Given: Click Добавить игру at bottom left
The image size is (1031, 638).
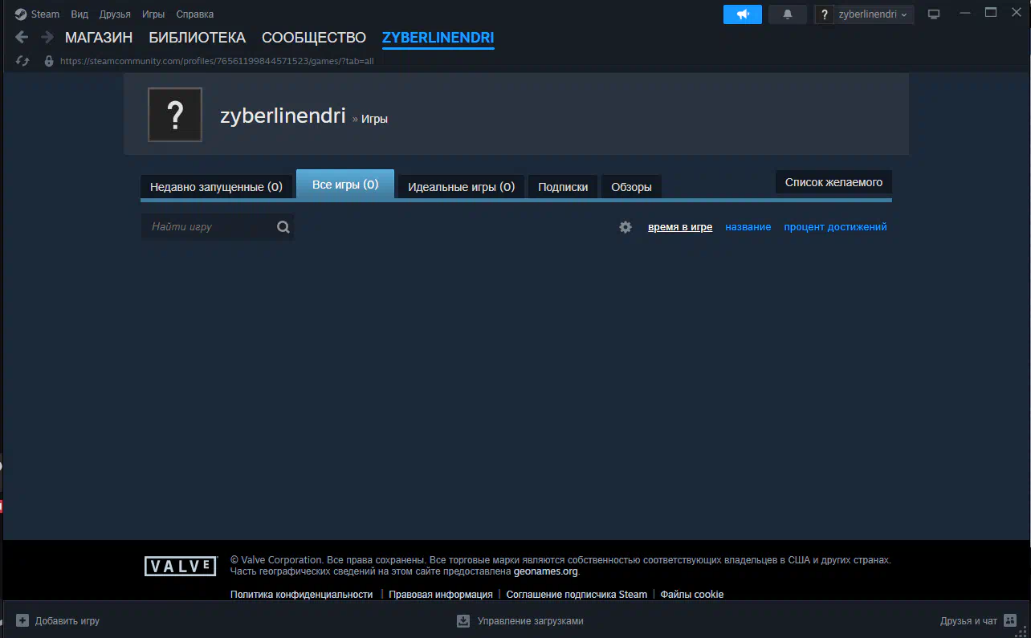Looking at the screenshot, I should point(58,621).
